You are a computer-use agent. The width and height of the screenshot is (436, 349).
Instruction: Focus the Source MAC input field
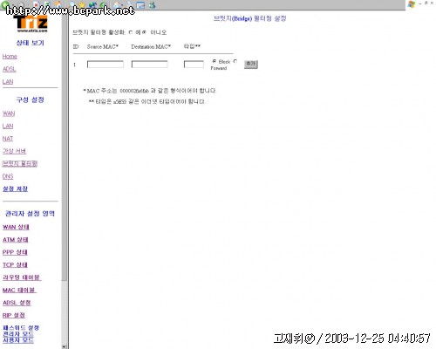106,65
